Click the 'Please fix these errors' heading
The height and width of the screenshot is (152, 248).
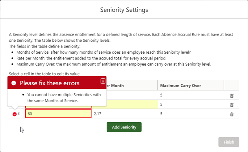pyautogui.click(x=50, y=83)
